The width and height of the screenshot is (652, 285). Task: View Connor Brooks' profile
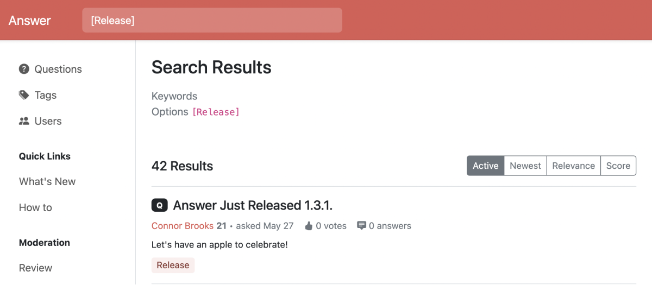(183, 226)
